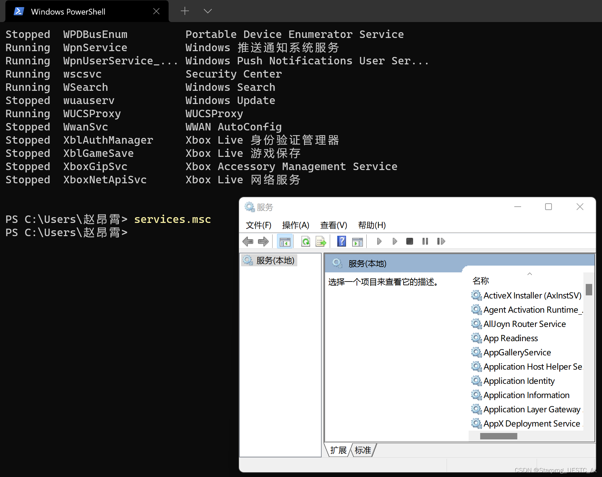Click WUCSProxy service name in PowerShell

coord(92,113)
